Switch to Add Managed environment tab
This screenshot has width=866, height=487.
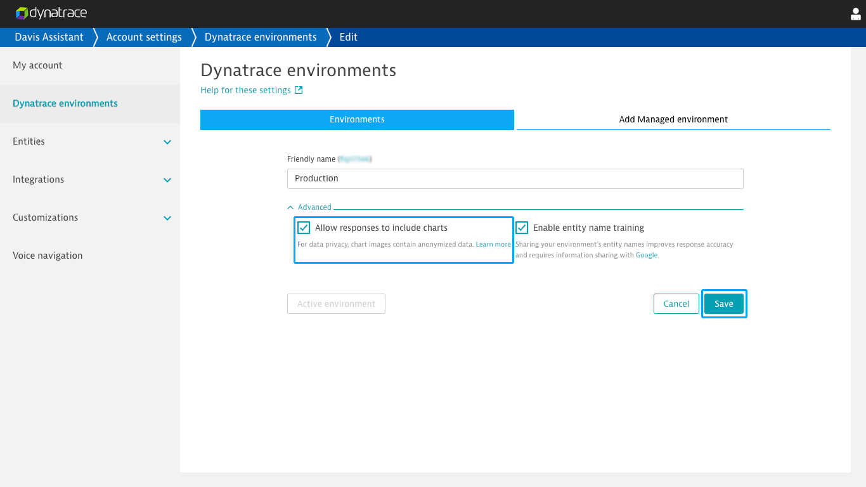tap(673, 119)
